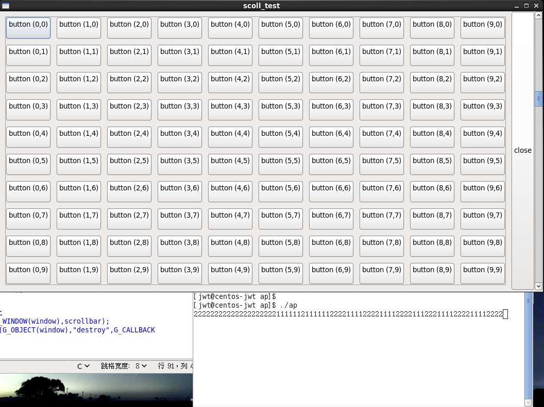
Task: Click the scrollbar up arrow in scoll_test
Action: coord(538,15)
